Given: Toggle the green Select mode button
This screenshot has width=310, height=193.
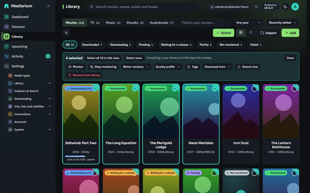Looking at the screenshot, I should pyautogui.click(x=223, y=33).
